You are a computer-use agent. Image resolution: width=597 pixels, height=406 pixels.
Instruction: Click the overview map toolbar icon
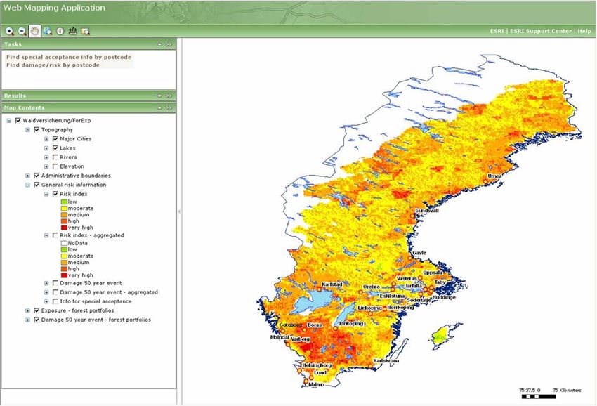(85, 31)
